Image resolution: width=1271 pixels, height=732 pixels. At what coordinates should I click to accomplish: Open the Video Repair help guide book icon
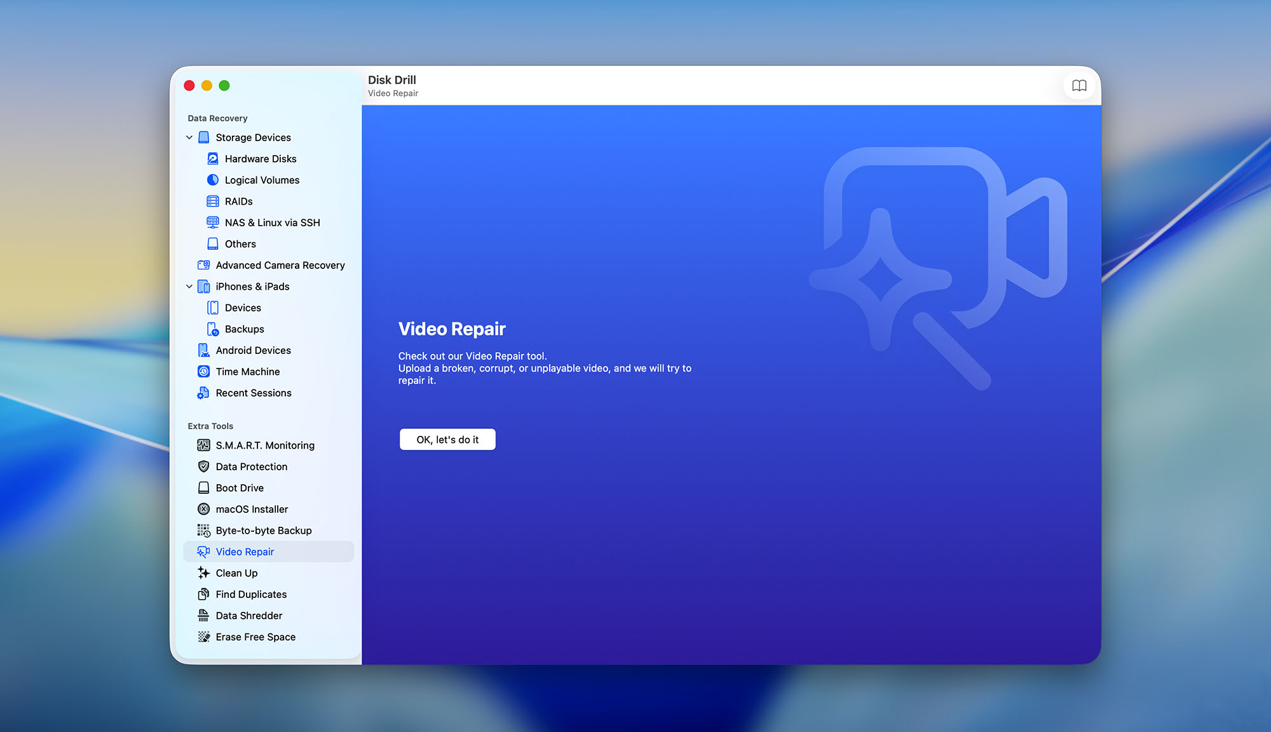point(1079,85)
